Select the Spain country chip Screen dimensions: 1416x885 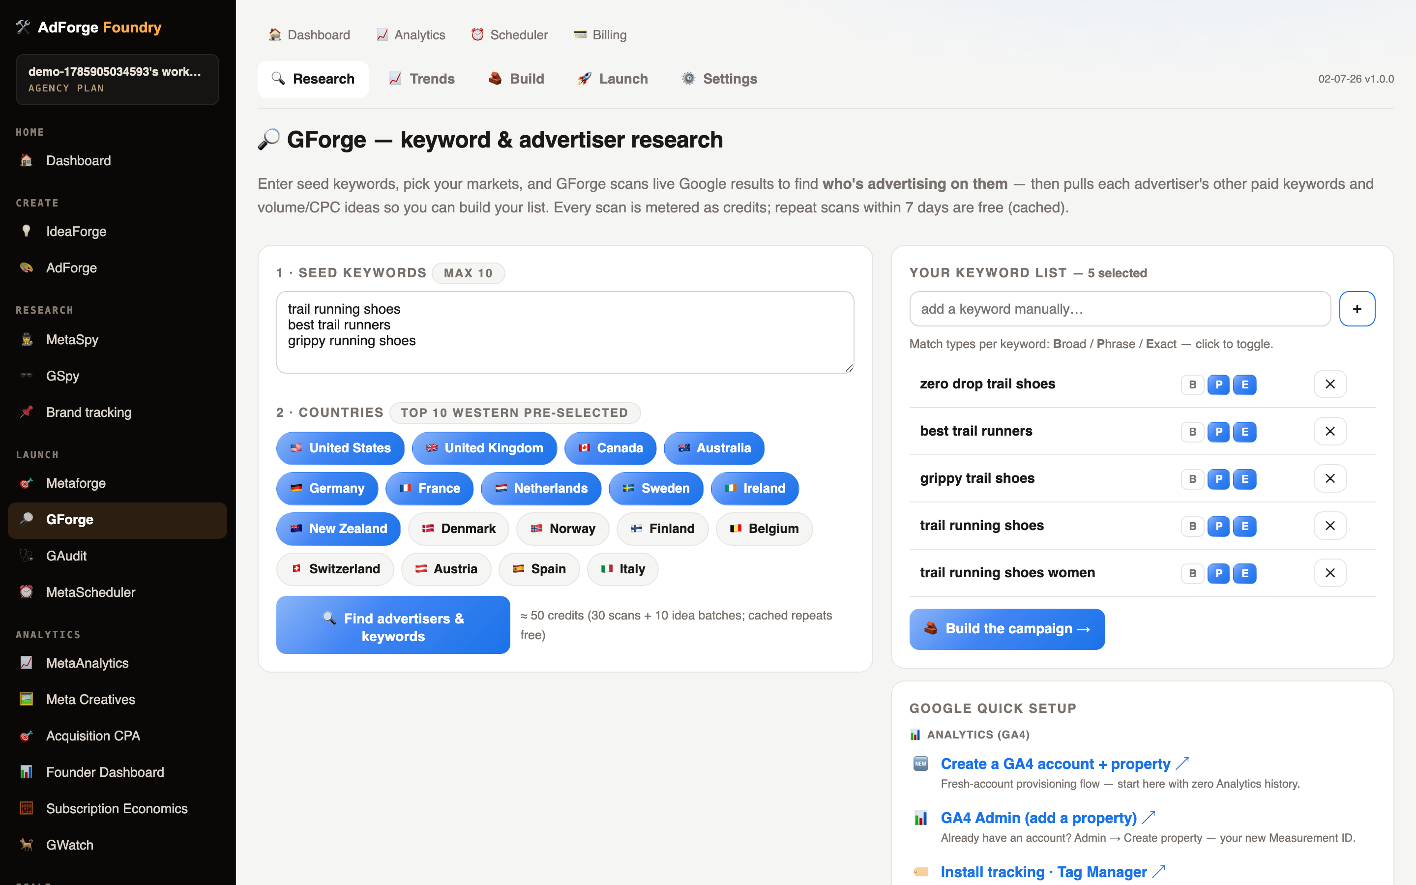(539, 569)
